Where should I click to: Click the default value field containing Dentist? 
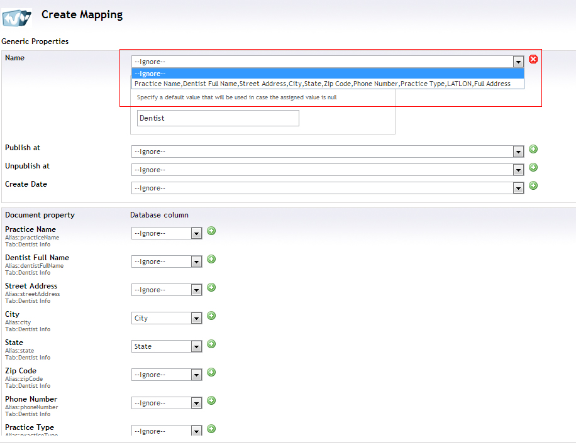[218, 118]
